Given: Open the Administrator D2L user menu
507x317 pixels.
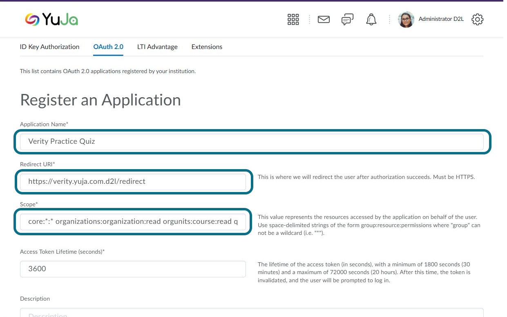Looking at the screenshot, I should tap(441, 19).
